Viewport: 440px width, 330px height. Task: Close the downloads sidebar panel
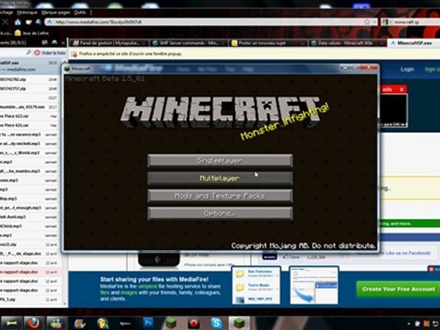[x=63, y=42]
